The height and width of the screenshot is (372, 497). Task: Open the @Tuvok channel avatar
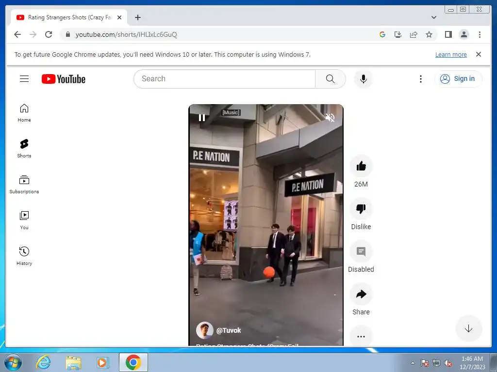[x=204, y=330]
